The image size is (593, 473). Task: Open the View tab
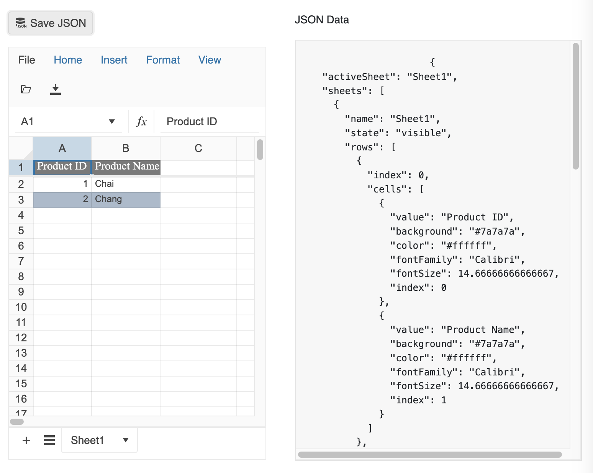pos(210,60)
